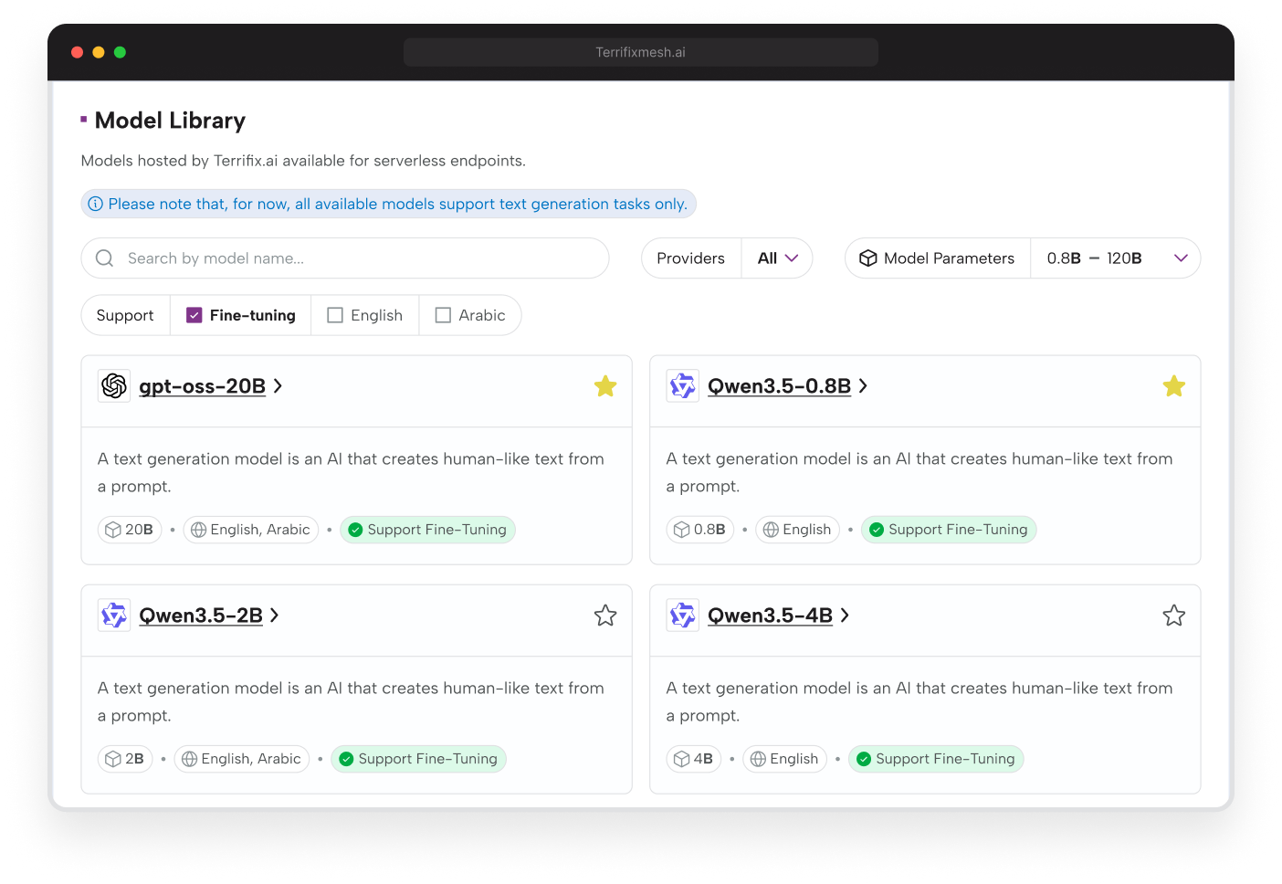This screenshot has width=1282, height=884.
Task: Click the text generation notice banner text
Action: 398,204
